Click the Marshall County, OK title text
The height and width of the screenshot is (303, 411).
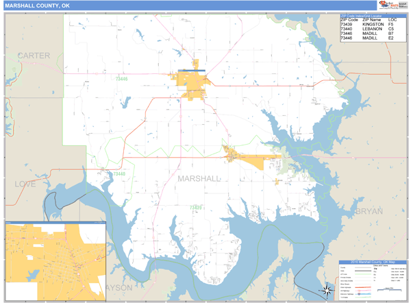click(37, 5)
